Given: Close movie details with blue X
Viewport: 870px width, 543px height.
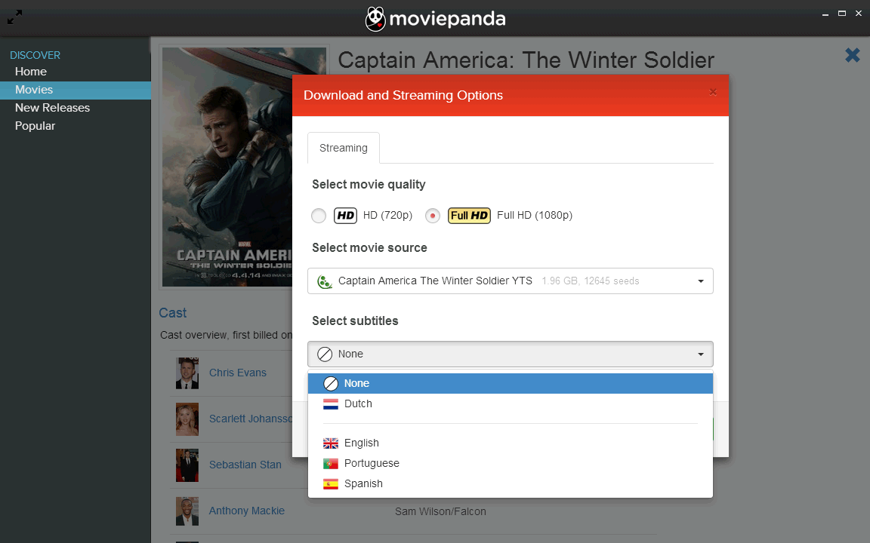Looking at the screenshot, I should tap(852, 55).
